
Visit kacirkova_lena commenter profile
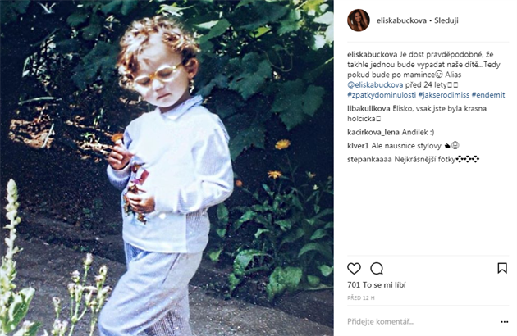pyautogui.click(x=373, y=133)
